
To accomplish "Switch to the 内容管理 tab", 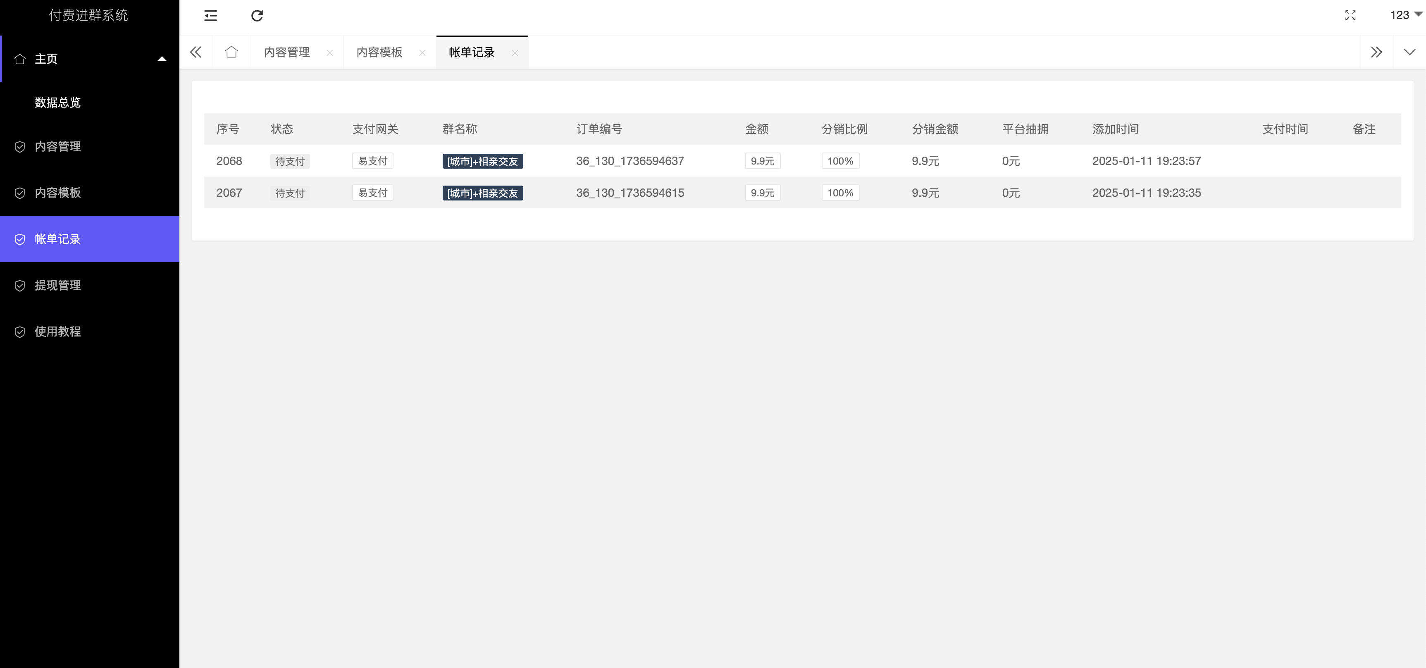I will click(x=287, y=52).
